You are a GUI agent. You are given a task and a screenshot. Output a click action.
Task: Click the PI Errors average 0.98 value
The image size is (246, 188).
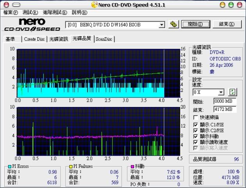53,172
